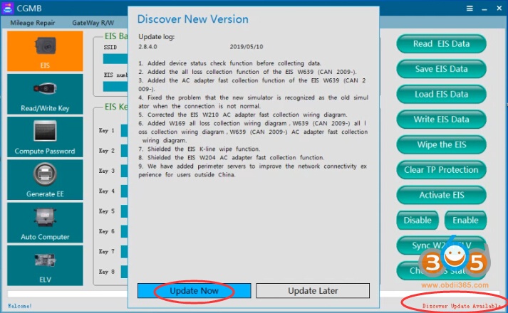Click the Key 8 field
The image size is (508, 313).
click(x=124, y=272)
